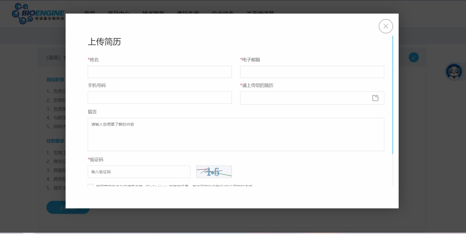Click the folder icon to upload resume
The width and height of the screenshot is (466, 234).
tap(375, 98)
